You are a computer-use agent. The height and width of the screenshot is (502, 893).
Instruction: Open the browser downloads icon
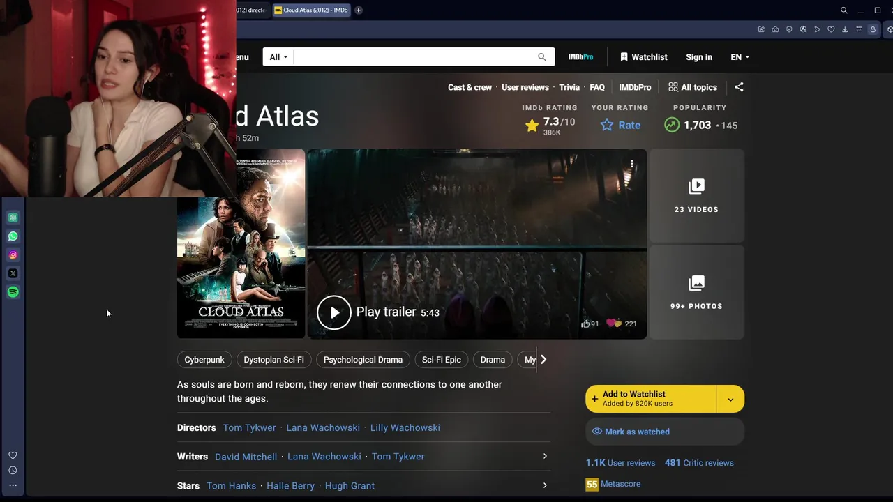coord(845,29)
